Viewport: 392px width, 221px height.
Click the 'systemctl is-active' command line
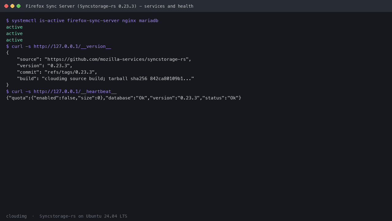click(x=82, y=21)
